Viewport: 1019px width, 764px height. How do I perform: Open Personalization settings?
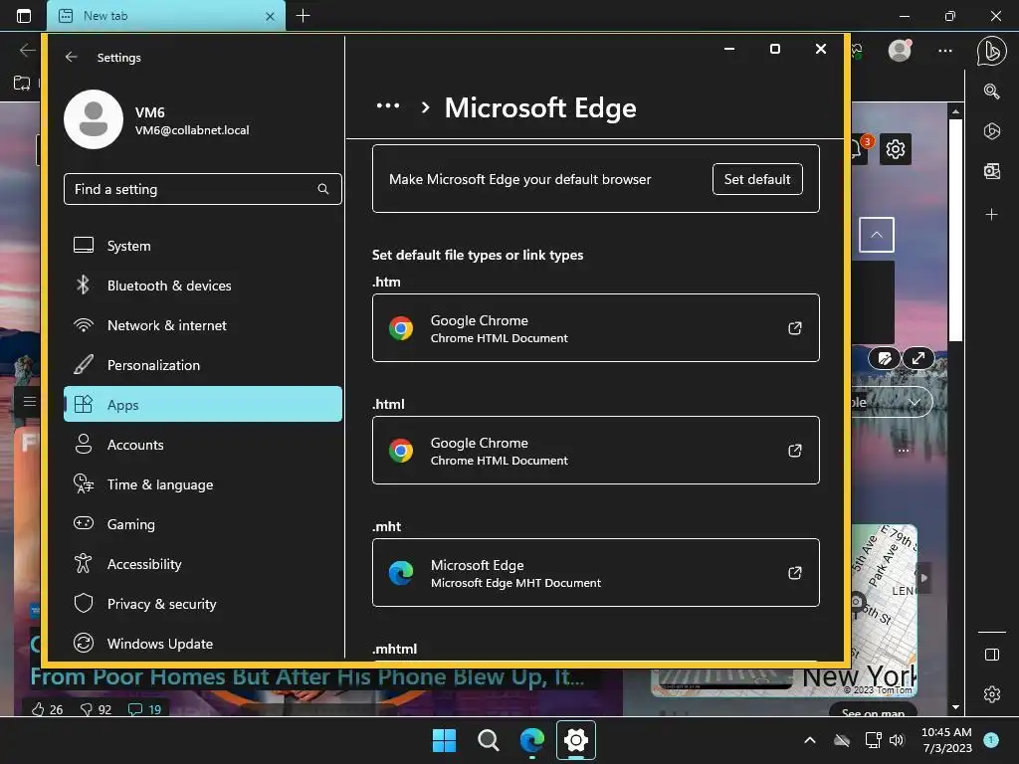tap(203, 365)
